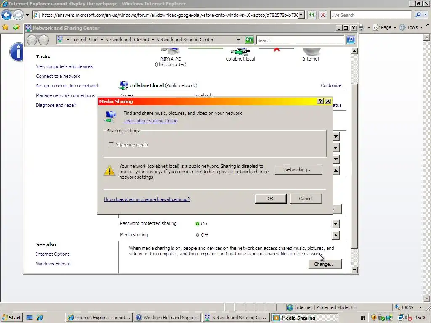
Task: Click the Show Desktop quick launch icon
Action: [x=29, y=318]
